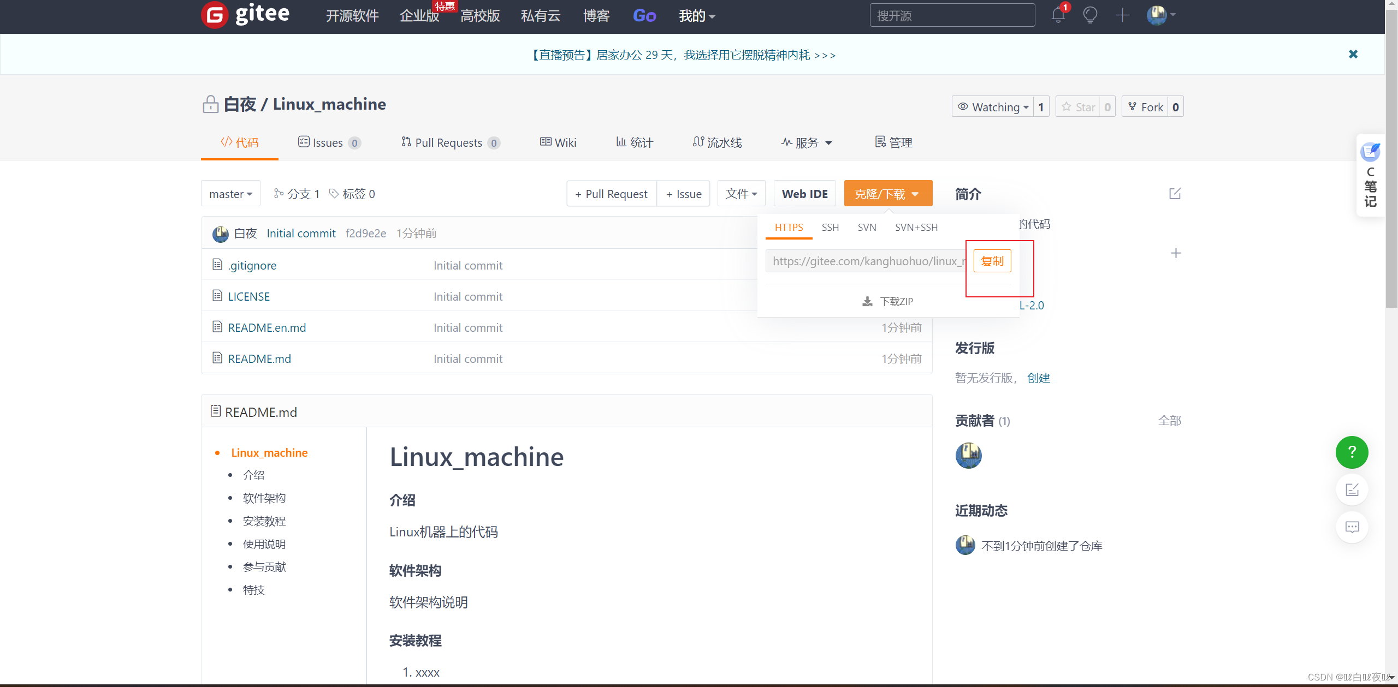The image size is (1398, 687).
Task: Open the README.md file in list
Action: click(x=259, y=359)
